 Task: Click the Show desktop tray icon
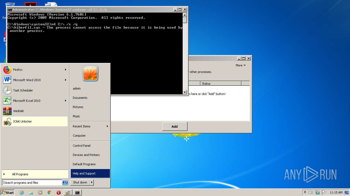click(347, 192)
